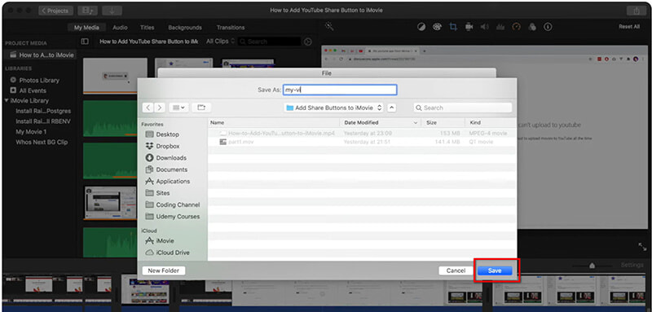Image resolution: width=652 pixels, height=312 pixels.
Task: Sort files by the Kind column
Action: tap(491, 122)
